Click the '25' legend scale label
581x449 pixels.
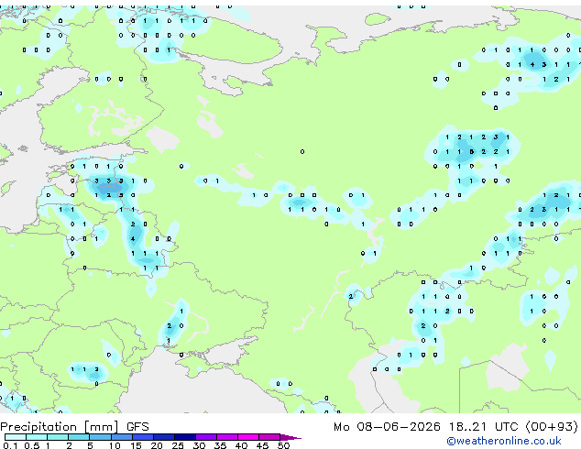[178, 445]
